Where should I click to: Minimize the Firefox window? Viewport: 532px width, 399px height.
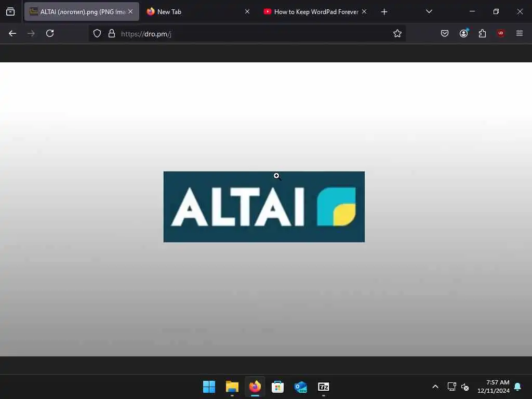(x=472, y=11)
